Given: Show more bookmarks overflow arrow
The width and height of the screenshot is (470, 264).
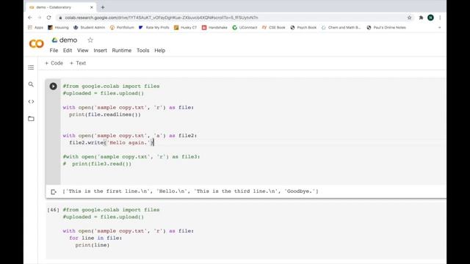Looking at the screenshot, I should (x=439, y=28).
